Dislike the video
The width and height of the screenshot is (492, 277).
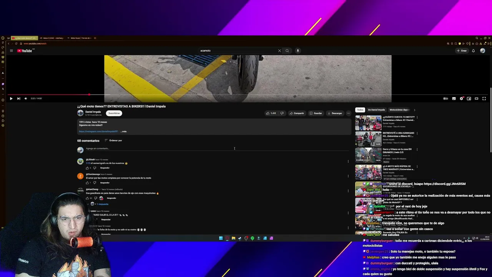[x=282, y=113]
